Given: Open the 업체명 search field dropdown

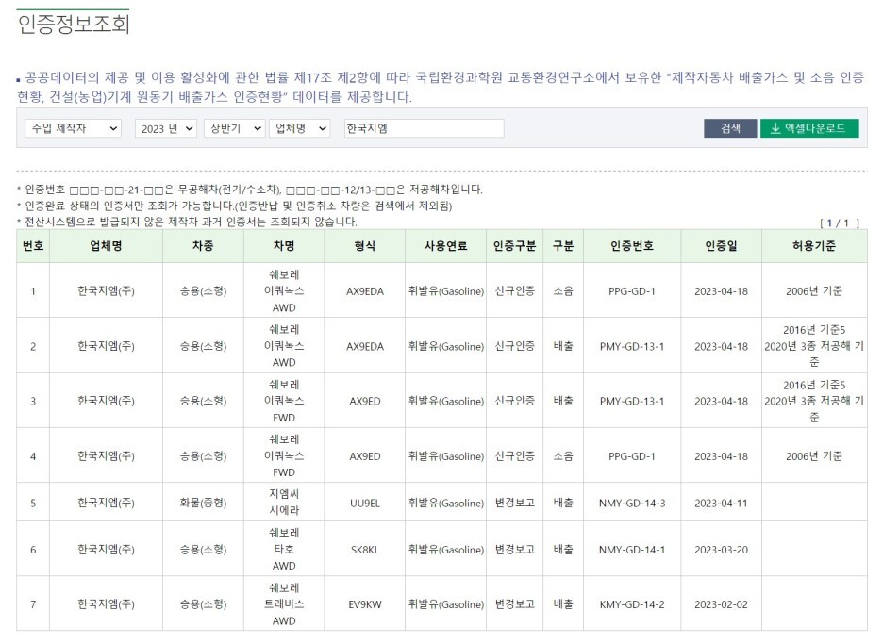Looking at the screenshot, I should [x=300, y=128].
